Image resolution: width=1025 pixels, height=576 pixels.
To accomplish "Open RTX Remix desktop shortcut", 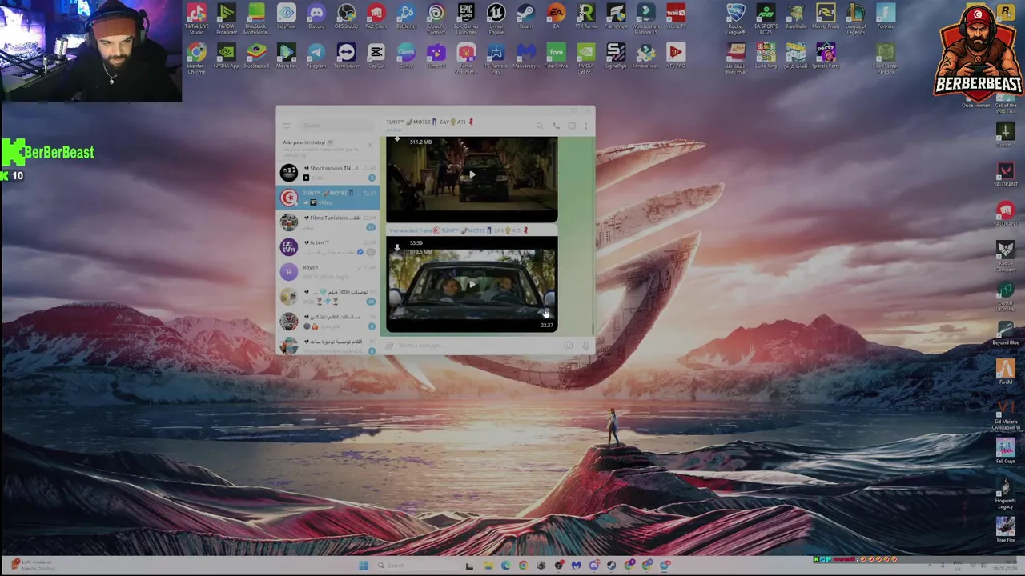I will point(585,17).
